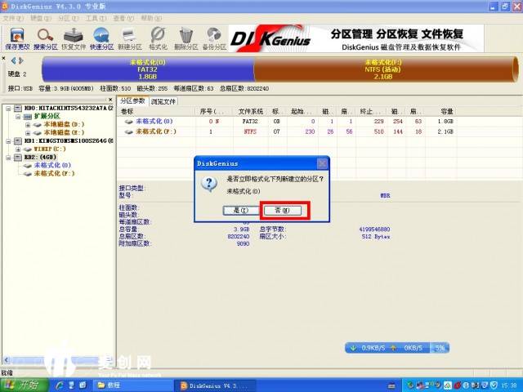Click the 是 (Yes) button in dialog
523x392 pixels.
pos(237,210)
